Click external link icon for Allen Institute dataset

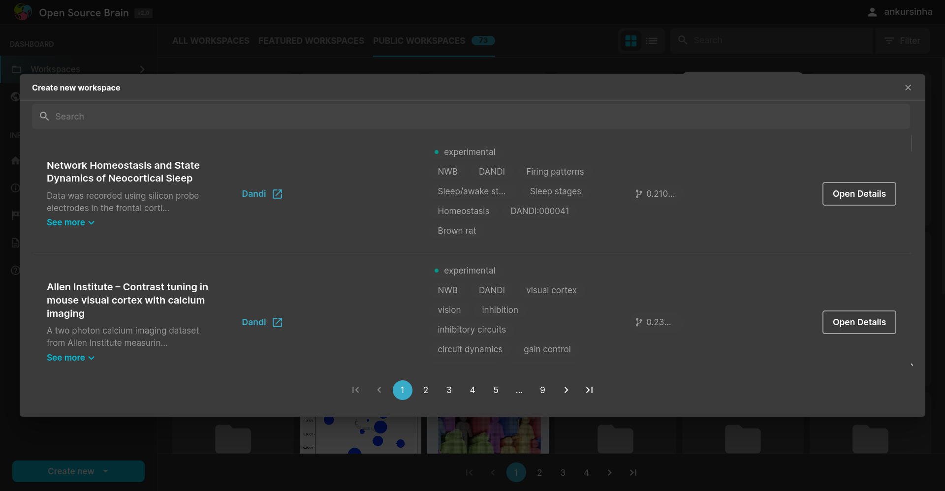[278, 322]
